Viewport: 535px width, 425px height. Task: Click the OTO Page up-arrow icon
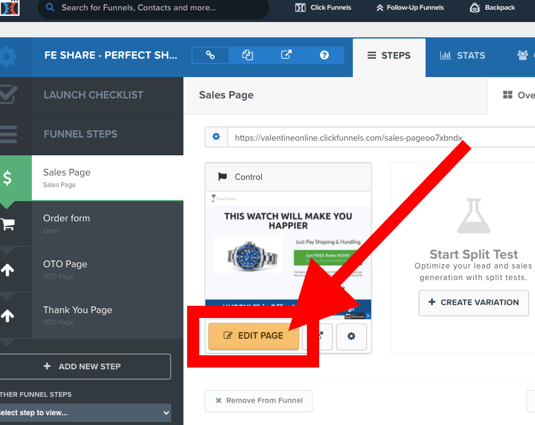pyautogui.click(x=7, y=270)
